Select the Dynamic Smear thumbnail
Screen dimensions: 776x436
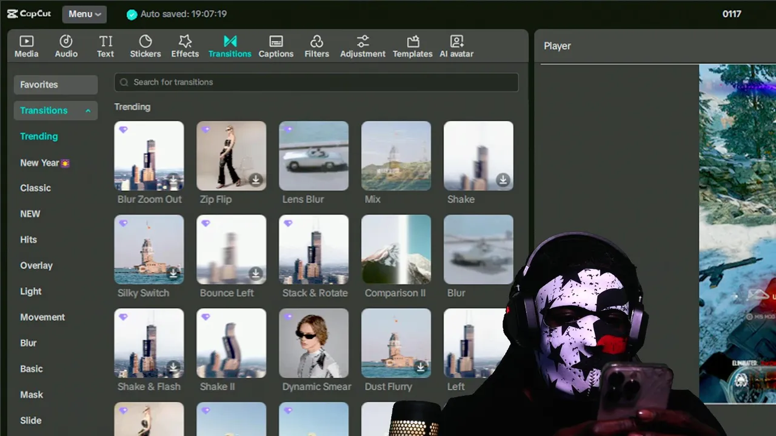314,343
